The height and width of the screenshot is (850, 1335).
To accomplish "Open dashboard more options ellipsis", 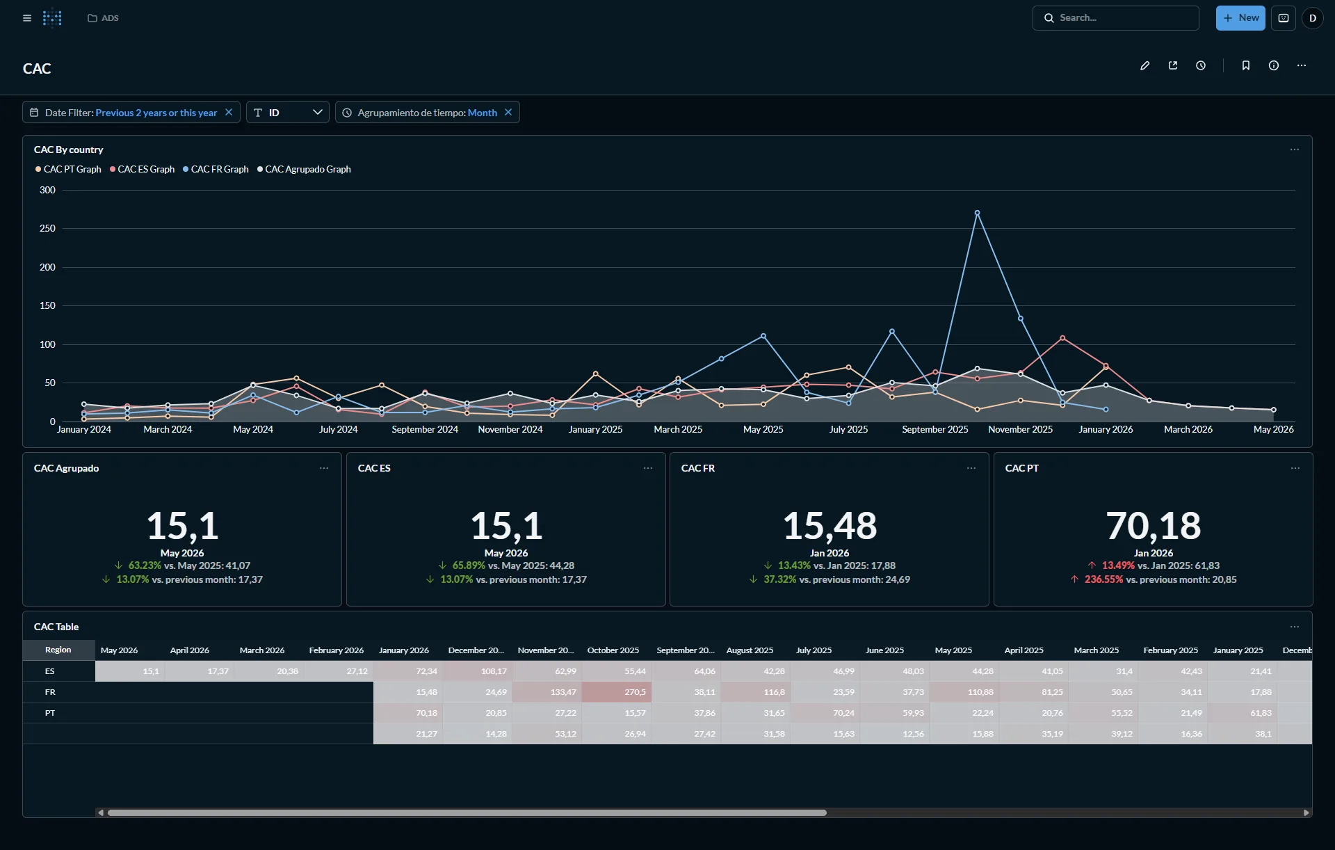I will point(1302,65).
